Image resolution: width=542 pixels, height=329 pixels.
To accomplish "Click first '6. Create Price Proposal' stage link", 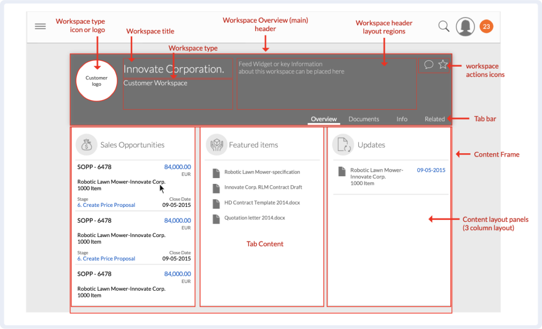I will pos(106,205).
